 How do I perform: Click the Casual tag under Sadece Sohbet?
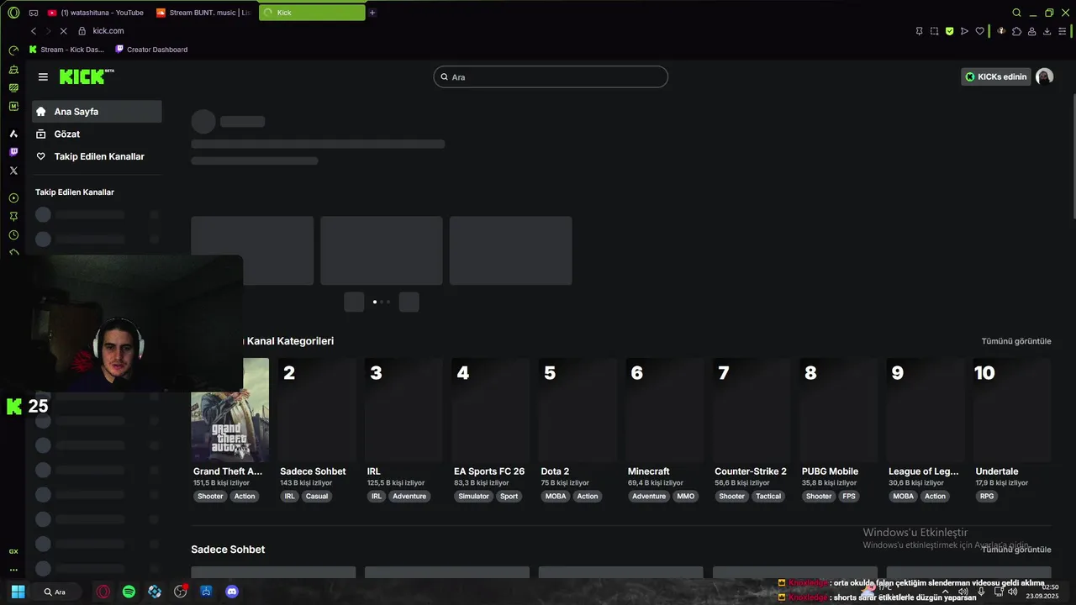coord(317,497)
